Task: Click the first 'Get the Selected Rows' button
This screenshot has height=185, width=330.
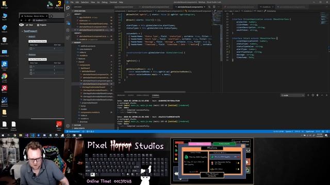Action: coord(38,41)
